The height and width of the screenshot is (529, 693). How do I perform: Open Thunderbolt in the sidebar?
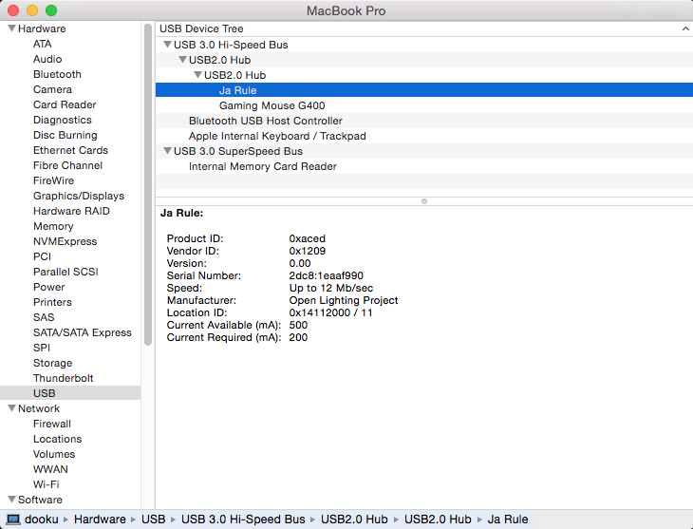(x=64, y=378)
